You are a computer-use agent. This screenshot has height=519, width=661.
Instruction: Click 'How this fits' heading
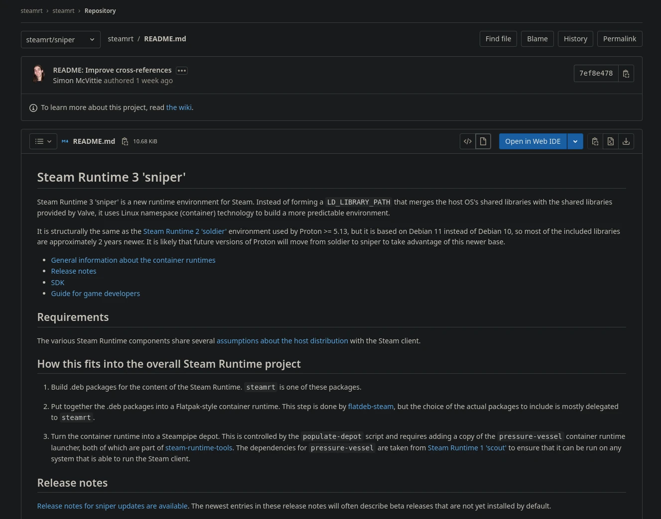coord(169,364)
